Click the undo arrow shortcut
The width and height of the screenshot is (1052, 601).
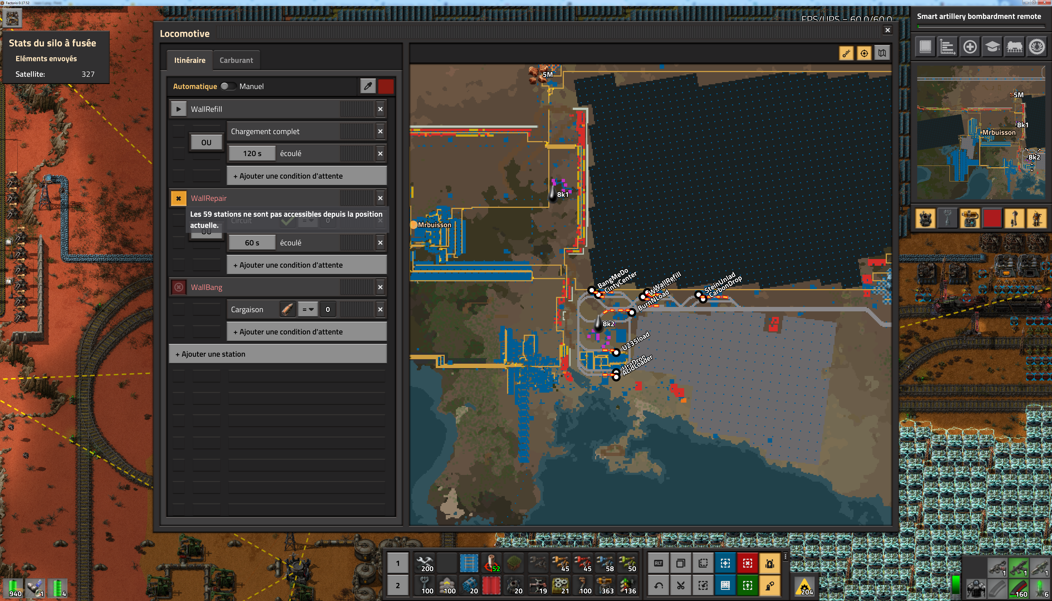click(x=658, y=585)
